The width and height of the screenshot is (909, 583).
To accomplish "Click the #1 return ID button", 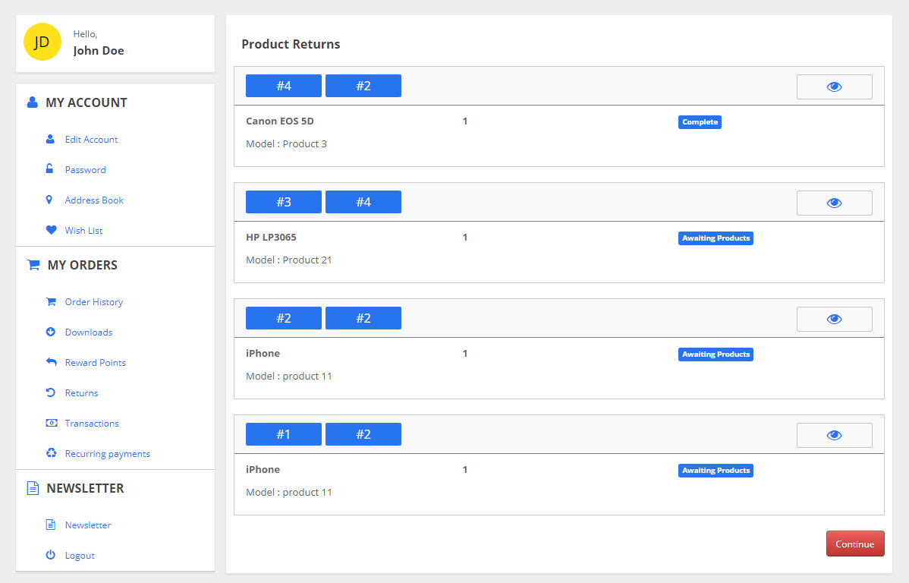I will (x=284, y=434).
